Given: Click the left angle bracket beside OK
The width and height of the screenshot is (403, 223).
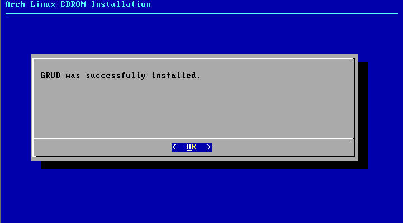Looking at the screenshot, I should 174,147.
